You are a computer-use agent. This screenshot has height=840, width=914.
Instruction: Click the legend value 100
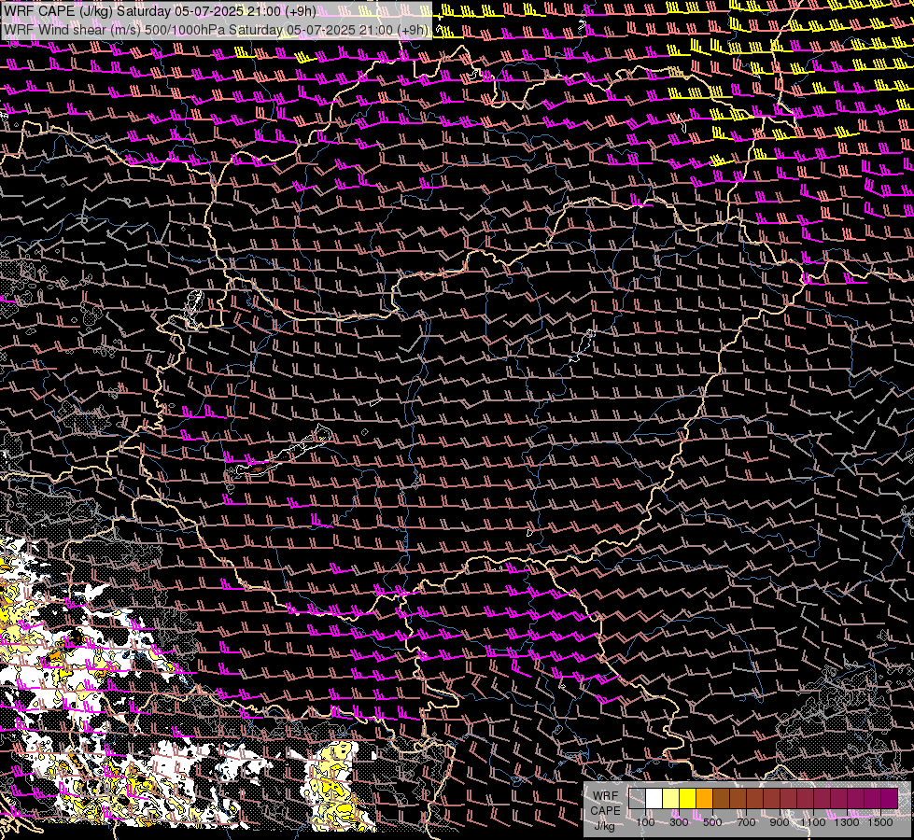click(645, 822)
